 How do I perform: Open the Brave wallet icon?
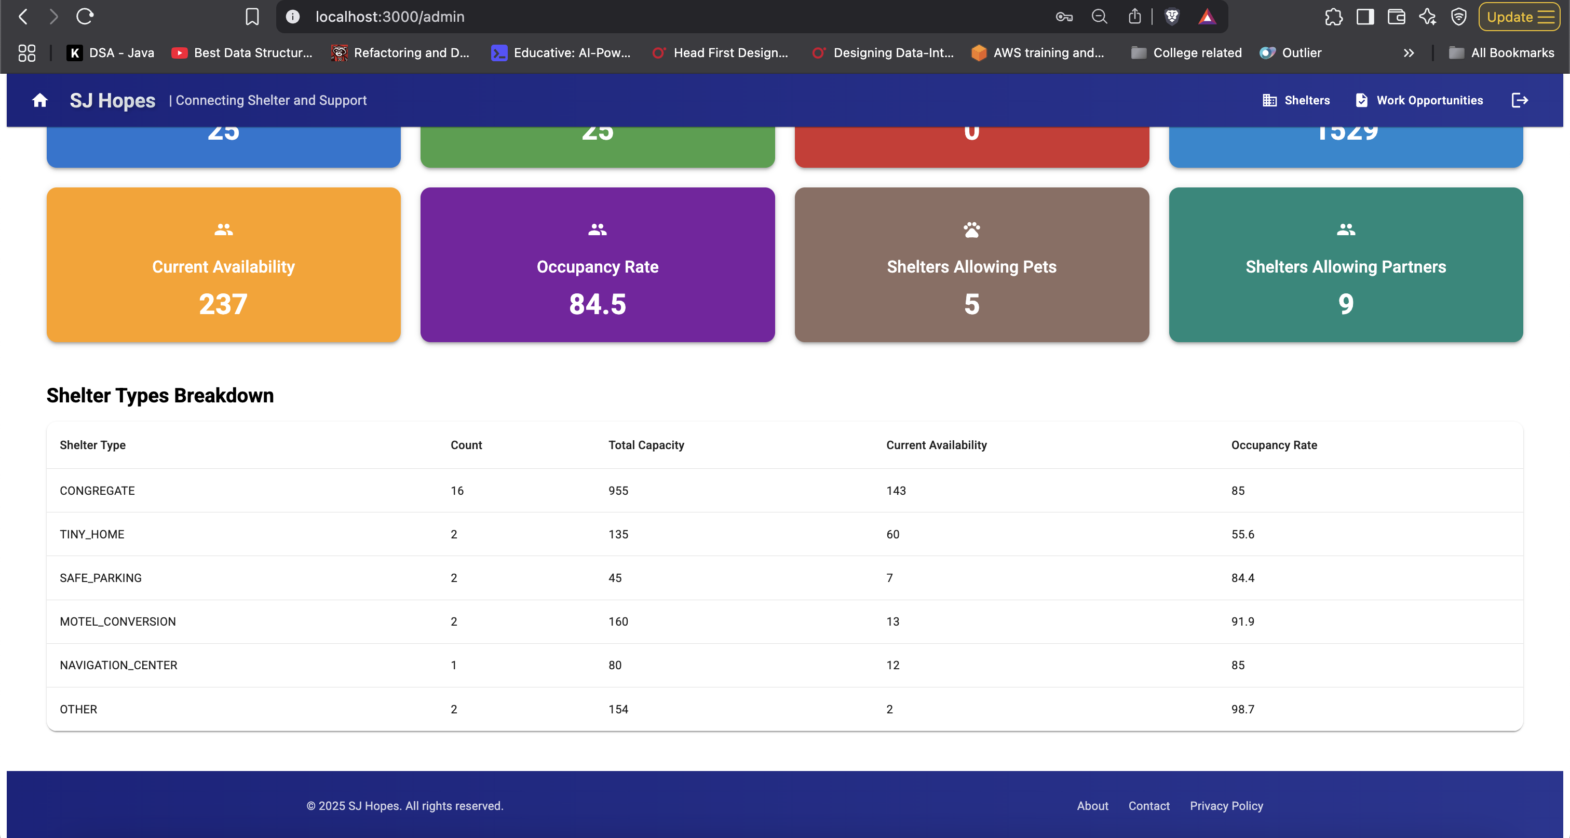(x=1396, y=17)
